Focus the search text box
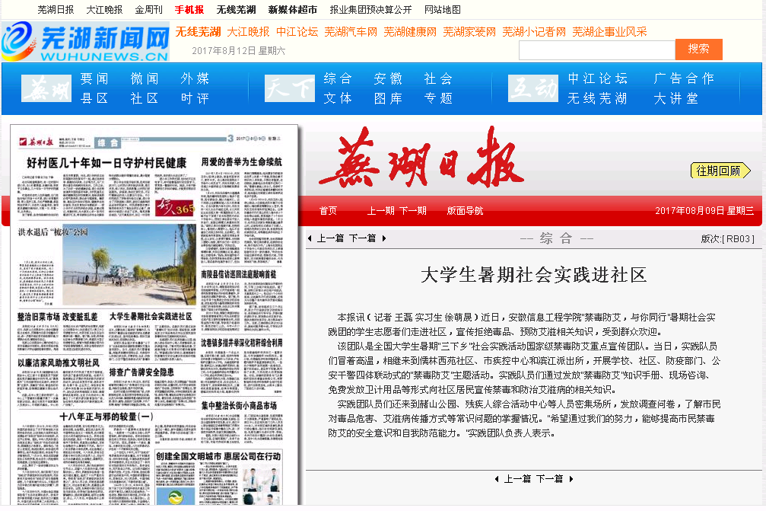 tap(596, 50)
